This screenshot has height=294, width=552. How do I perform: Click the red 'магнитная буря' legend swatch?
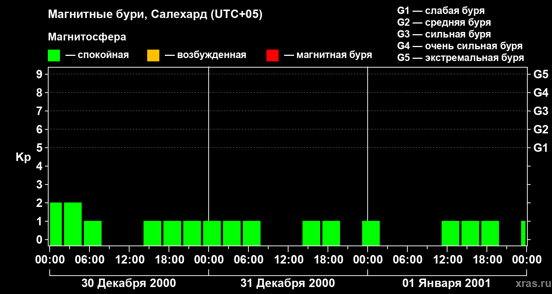tap(272, 55)
